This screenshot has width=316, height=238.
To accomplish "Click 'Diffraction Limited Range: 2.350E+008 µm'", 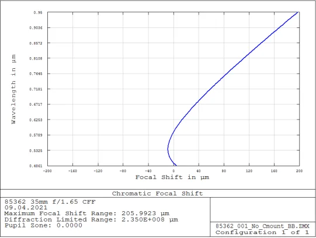I will coord(91,219).
